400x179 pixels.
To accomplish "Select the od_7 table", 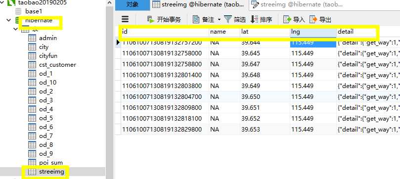I will (46, 136).
